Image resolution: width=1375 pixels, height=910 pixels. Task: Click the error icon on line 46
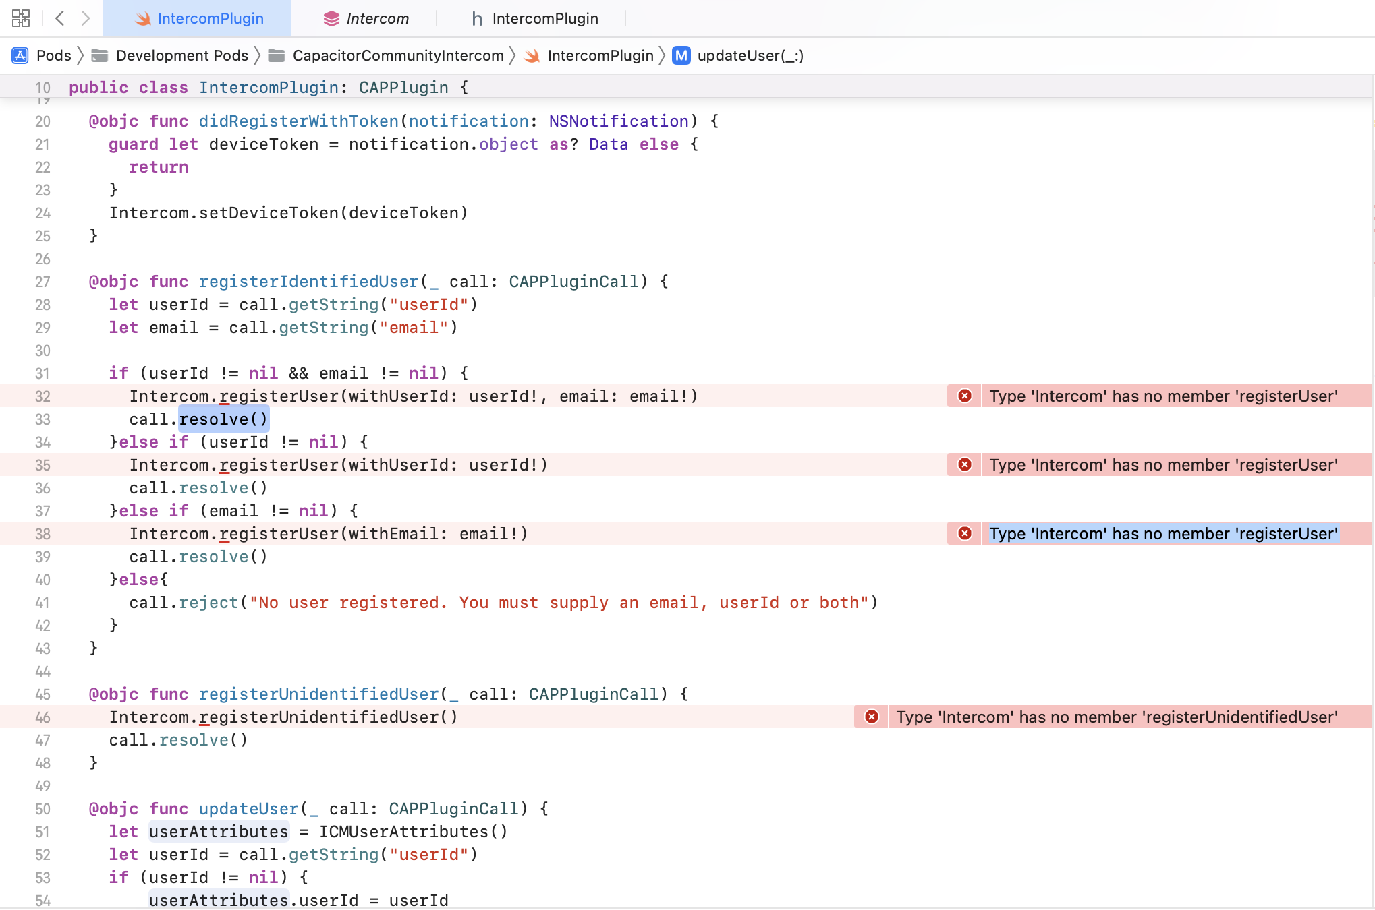click(x=871, y=717)
